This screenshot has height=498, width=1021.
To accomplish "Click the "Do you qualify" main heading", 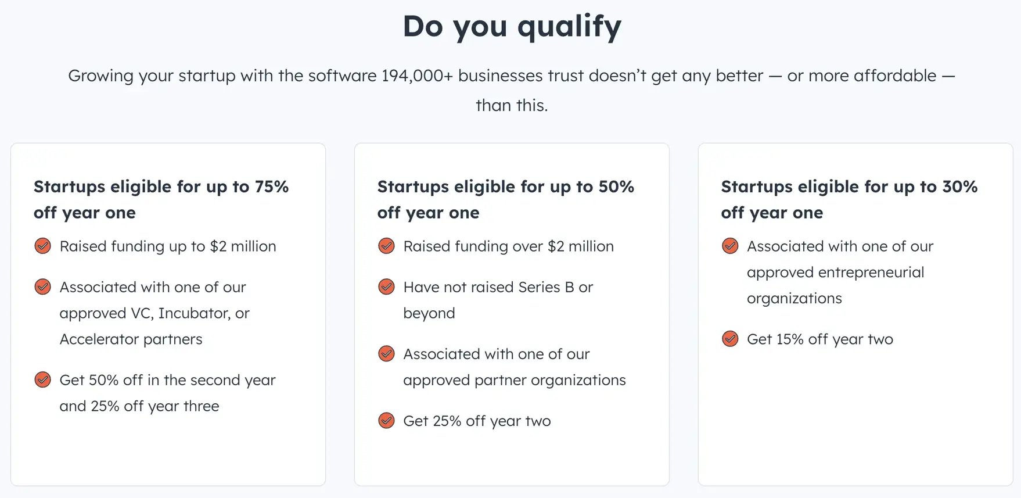I will point(512,27).
